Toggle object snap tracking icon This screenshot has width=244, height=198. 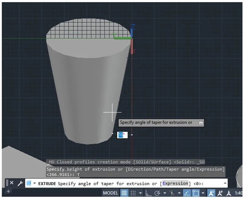point(187,193)
